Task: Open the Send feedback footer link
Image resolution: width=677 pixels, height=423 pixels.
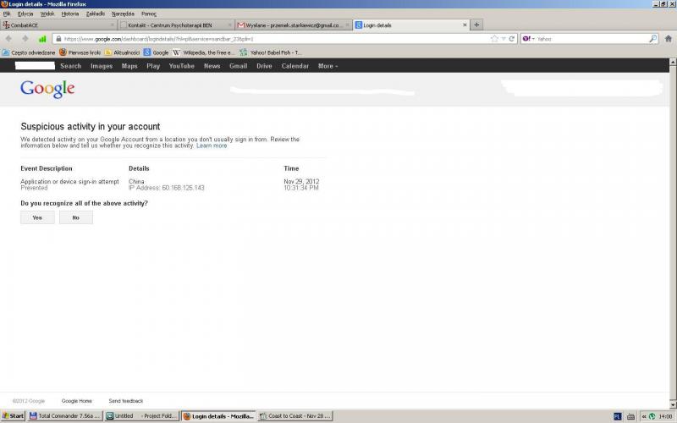Action: 125,401
